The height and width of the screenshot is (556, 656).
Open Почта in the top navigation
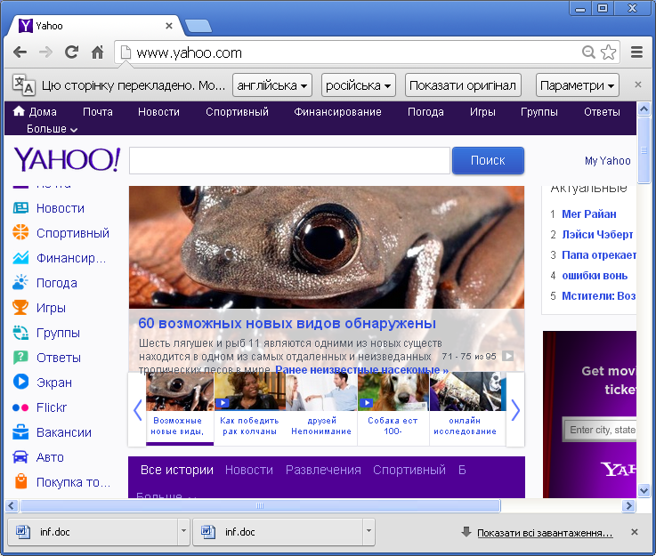pyautogui.click(x=98, y=111)
